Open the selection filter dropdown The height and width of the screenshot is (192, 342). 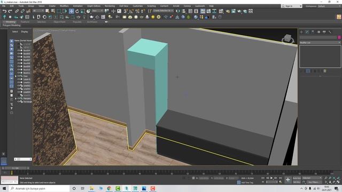[38, 11]
